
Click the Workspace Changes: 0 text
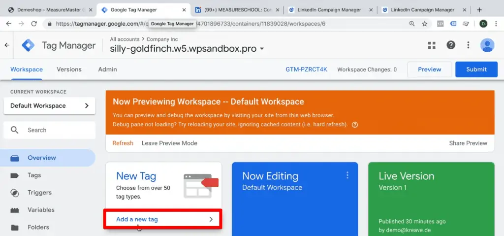[x=367, y=69]
